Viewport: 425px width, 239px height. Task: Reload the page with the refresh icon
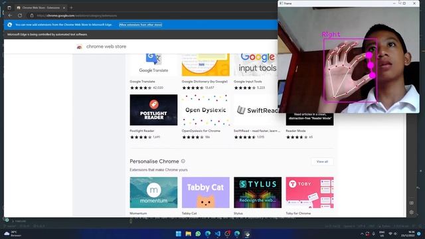(x=20, y=15)
